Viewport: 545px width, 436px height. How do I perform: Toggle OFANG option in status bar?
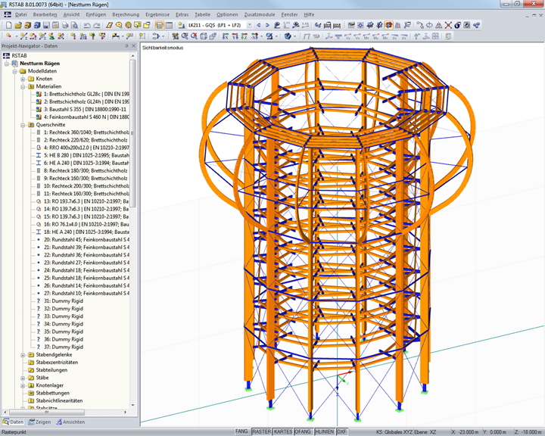303,431
